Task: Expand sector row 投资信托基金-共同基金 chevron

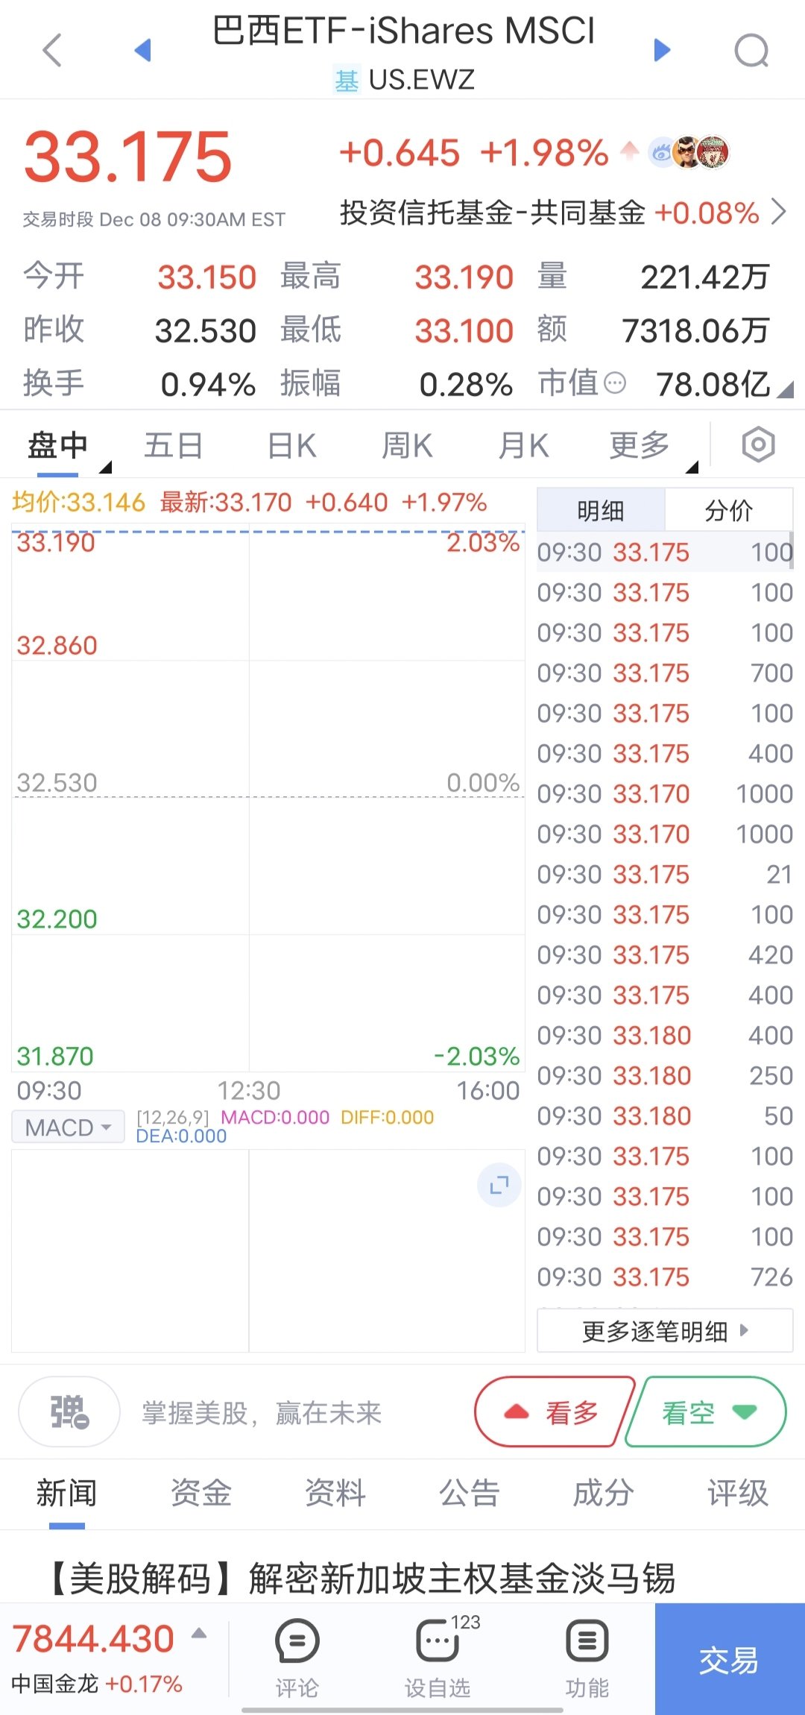Action: (779, 212)
